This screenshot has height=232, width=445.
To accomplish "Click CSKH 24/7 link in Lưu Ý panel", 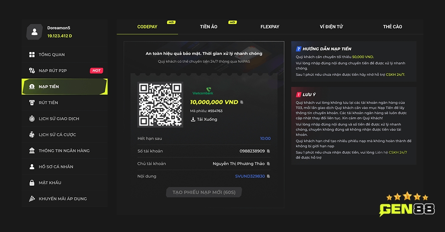I will tap(398, 152).
